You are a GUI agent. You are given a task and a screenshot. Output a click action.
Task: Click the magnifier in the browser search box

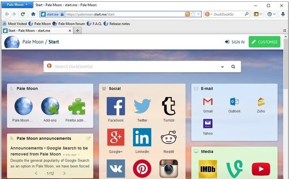coord(247,14)
